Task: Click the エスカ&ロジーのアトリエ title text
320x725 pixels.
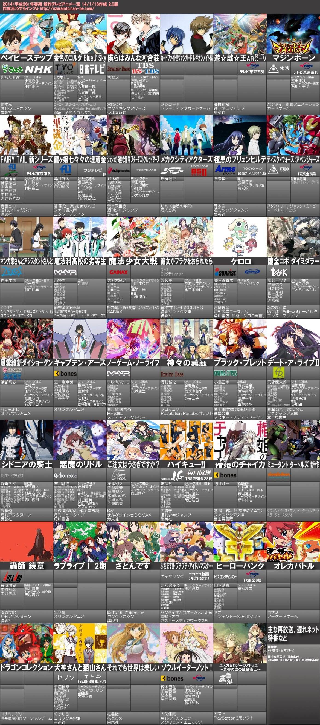Action: point(240,667)
